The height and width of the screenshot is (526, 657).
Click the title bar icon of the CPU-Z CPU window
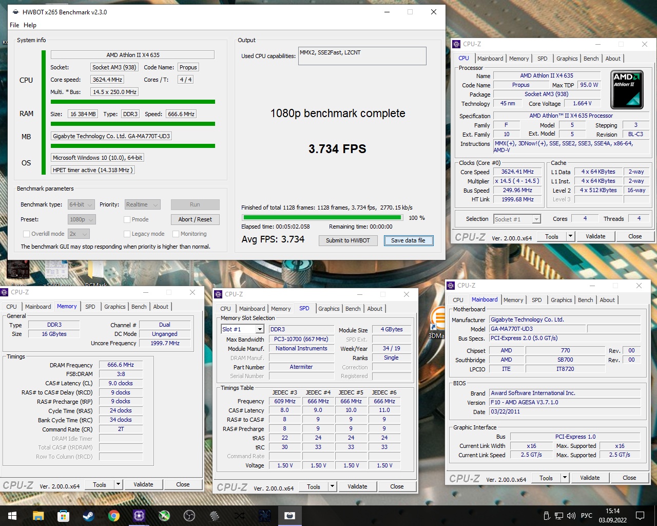click(x=457, y=44)
